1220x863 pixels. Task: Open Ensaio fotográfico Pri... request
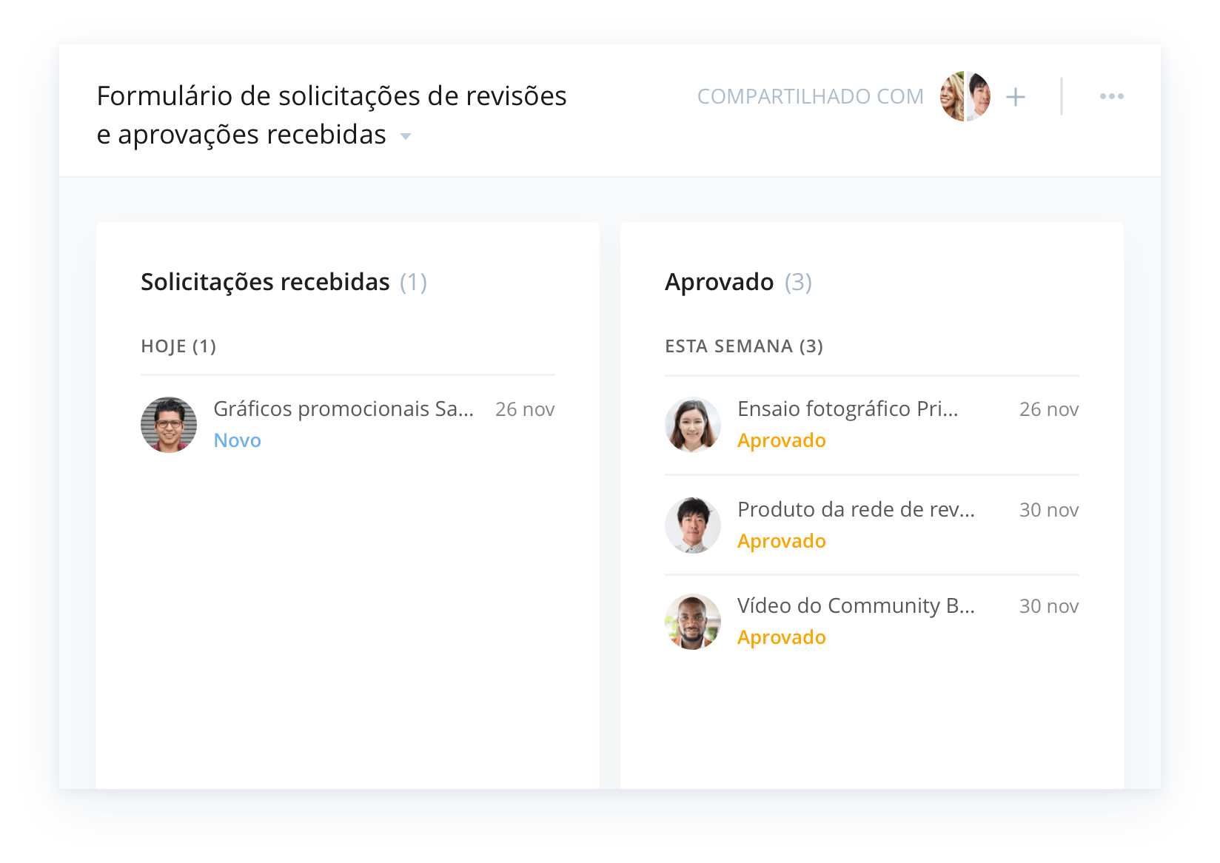tap(848, 409)
